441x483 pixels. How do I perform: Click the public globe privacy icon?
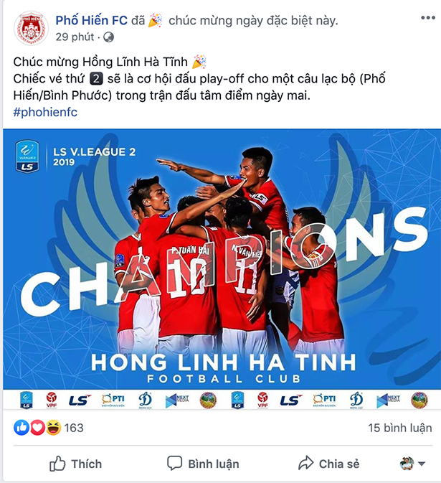108,37
